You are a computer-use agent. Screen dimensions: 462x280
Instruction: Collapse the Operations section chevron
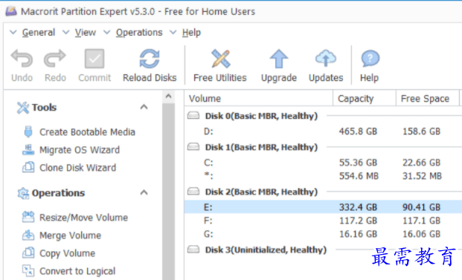[x=144, y=192]
